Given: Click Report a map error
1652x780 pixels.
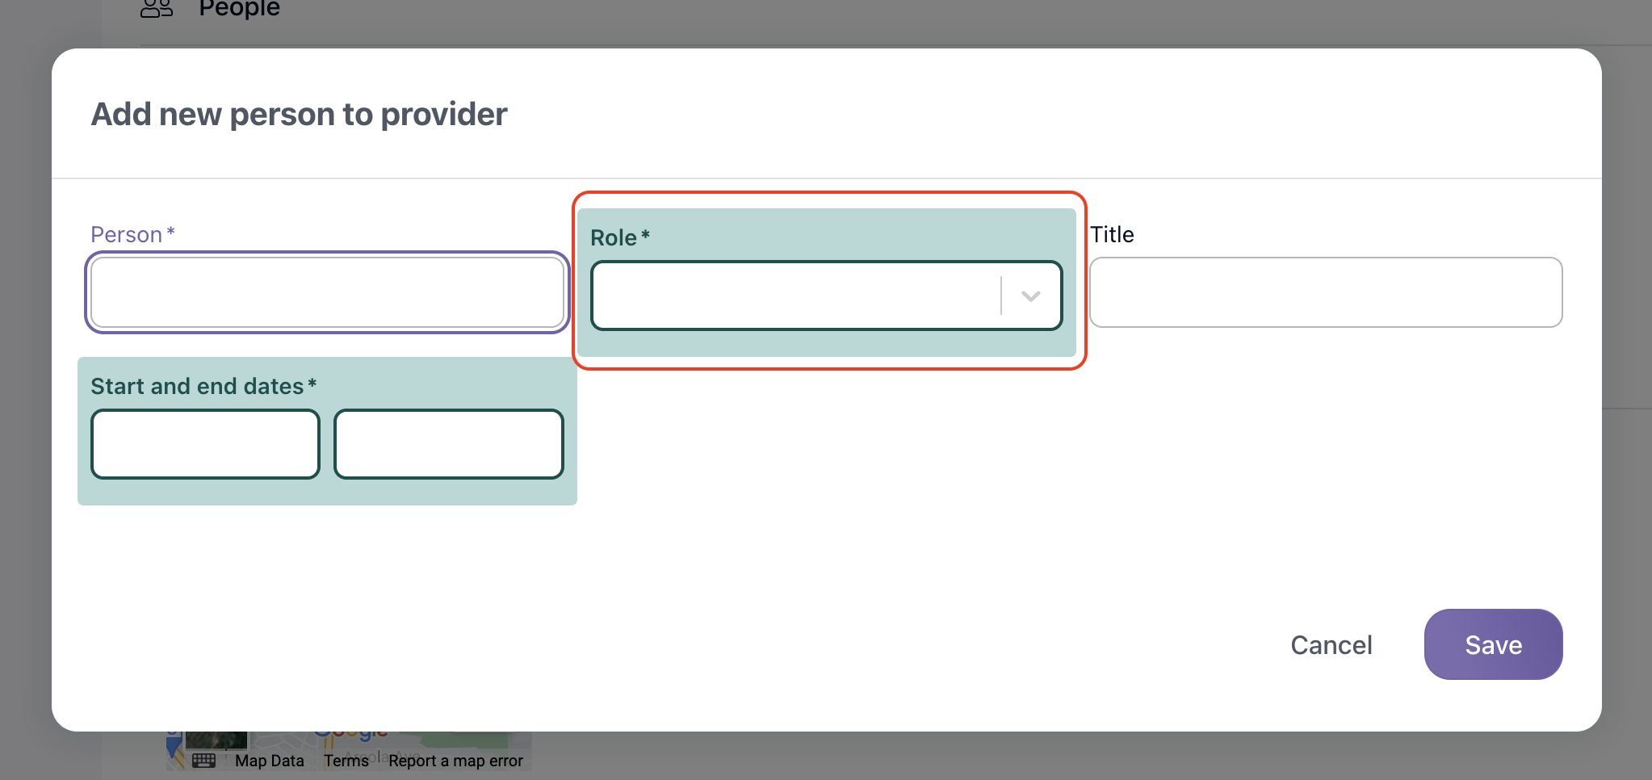Looking at the screenshot, I should tap(455, 761).
